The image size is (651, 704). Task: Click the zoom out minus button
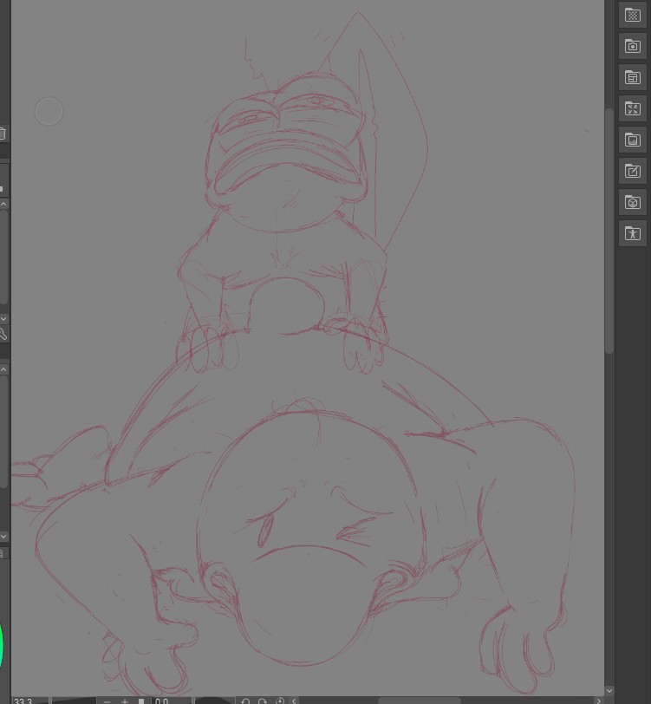tap(107, 701)
